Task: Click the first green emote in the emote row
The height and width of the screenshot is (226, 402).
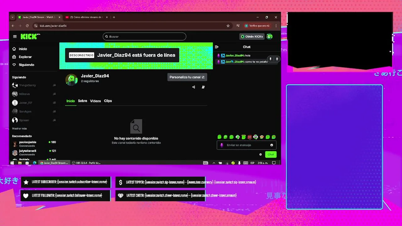Action: pos(220,137)
